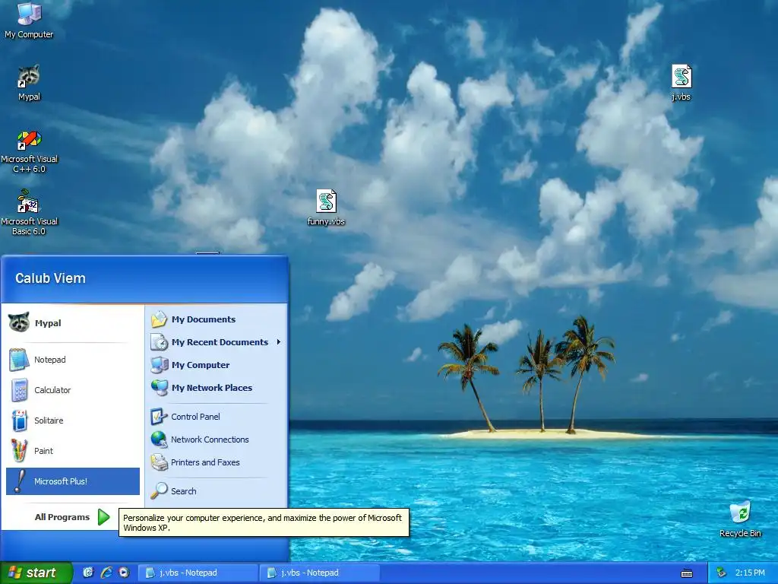
Task: Open Printers and Faxes from Start menu
Action: (x=217, y=462)
